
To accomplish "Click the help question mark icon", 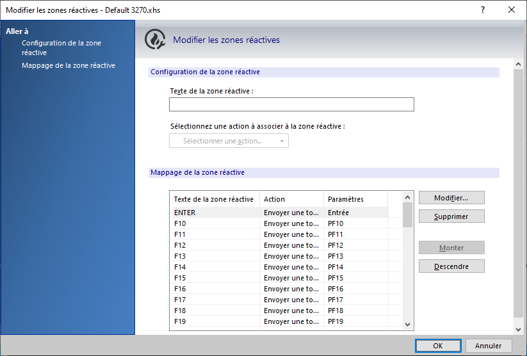I will pyautogui.click(x=483, y=10).
